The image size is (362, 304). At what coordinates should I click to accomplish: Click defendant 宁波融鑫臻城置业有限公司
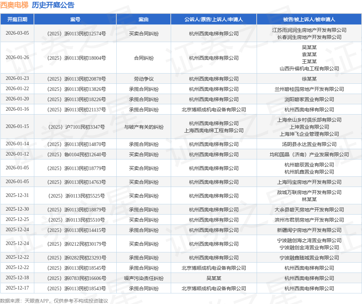coord(309,258)
